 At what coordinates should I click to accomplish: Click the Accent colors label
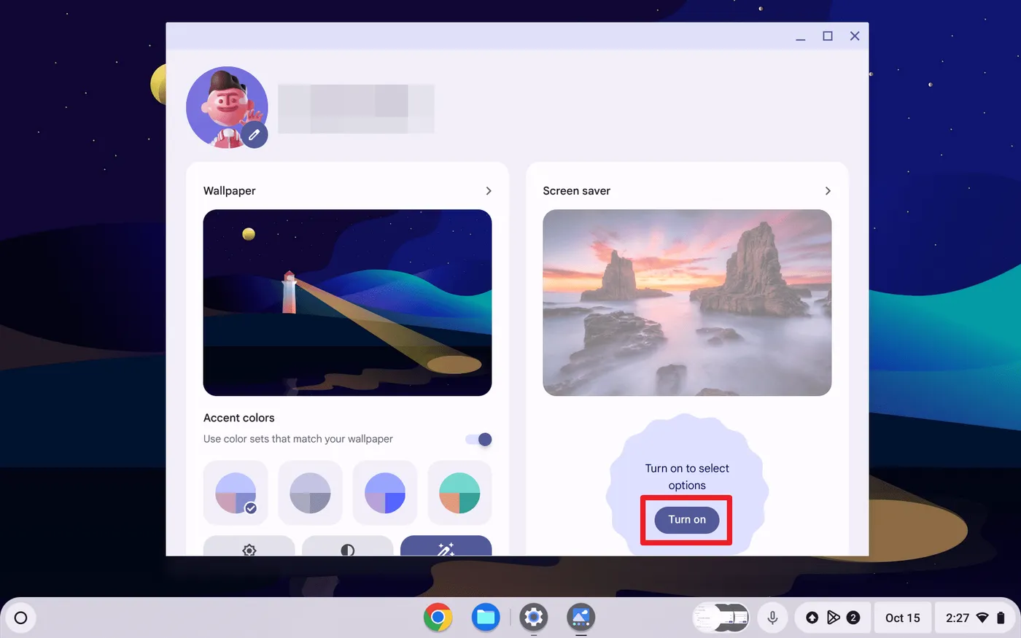pos(239,418)
